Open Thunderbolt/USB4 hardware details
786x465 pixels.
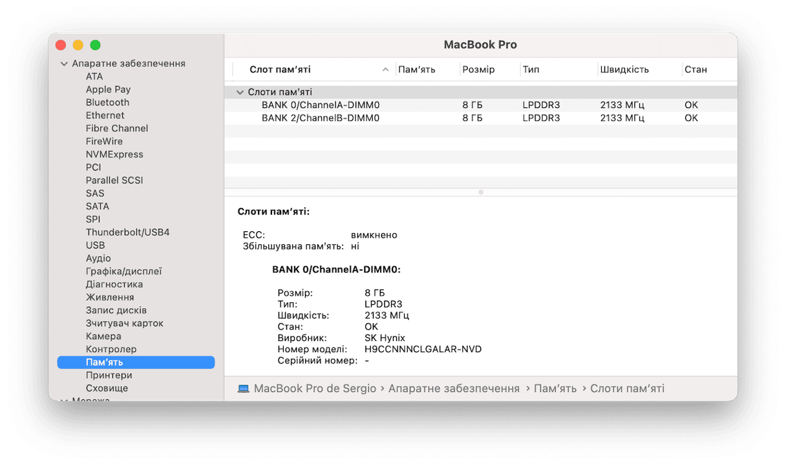pyautogui.click(x=127, y=232)
